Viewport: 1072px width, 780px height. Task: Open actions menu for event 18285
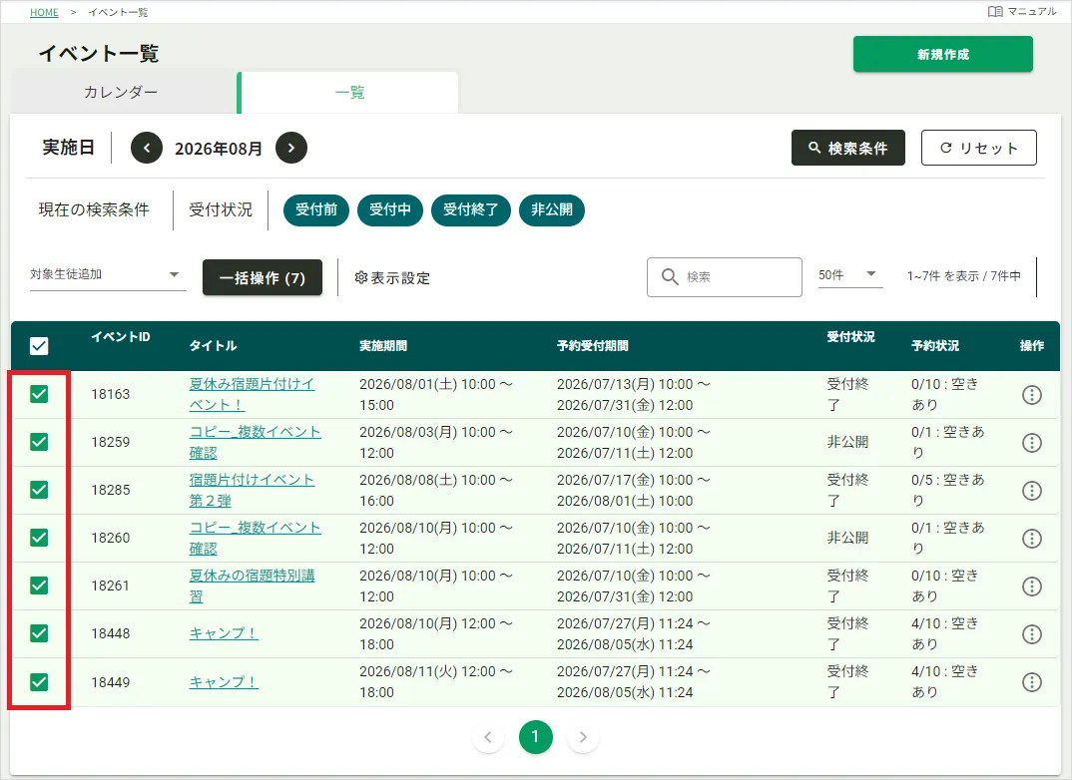point(1032,491)
